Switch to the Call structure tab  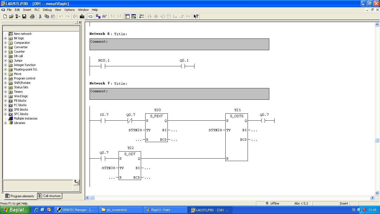pyautogui.click(x=50, y=196)
